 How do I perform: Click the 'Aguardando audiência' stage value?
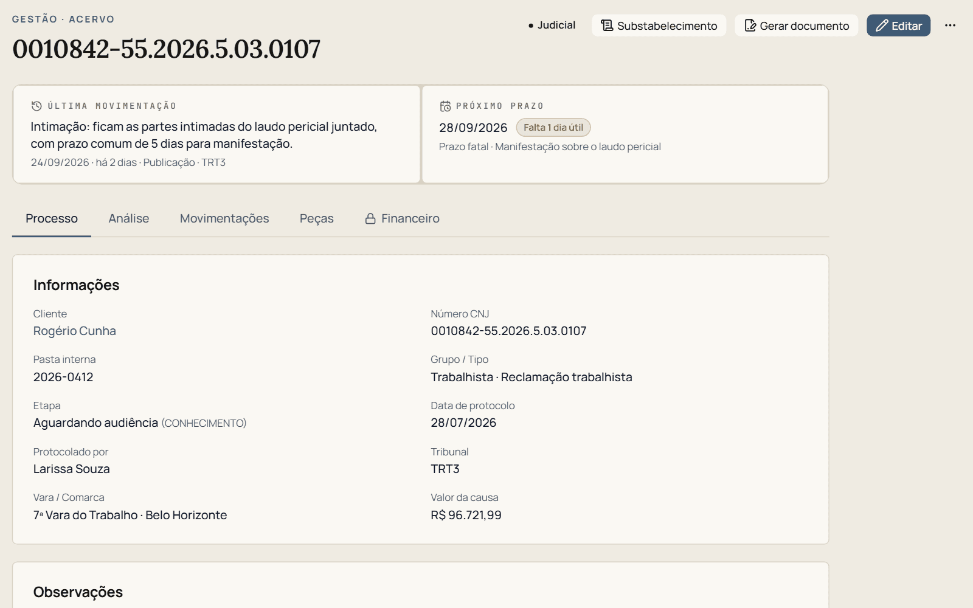pyautogui.click(x=95, y=423)
